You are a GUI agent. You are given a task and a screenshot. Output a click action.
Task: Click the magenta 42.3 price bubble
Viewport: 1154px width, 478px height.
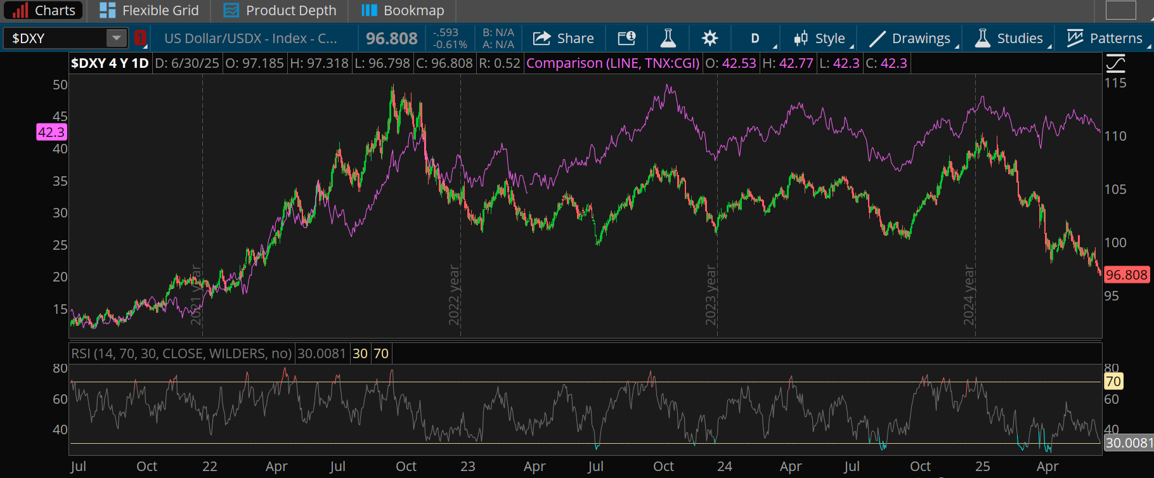pyautogui.click(x=51, y=132)
